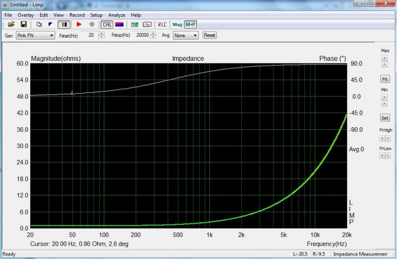Viewport: 397px width, 259px height.
Task: Toggle the pause button in the toolbar
Action: coord(64,24)
